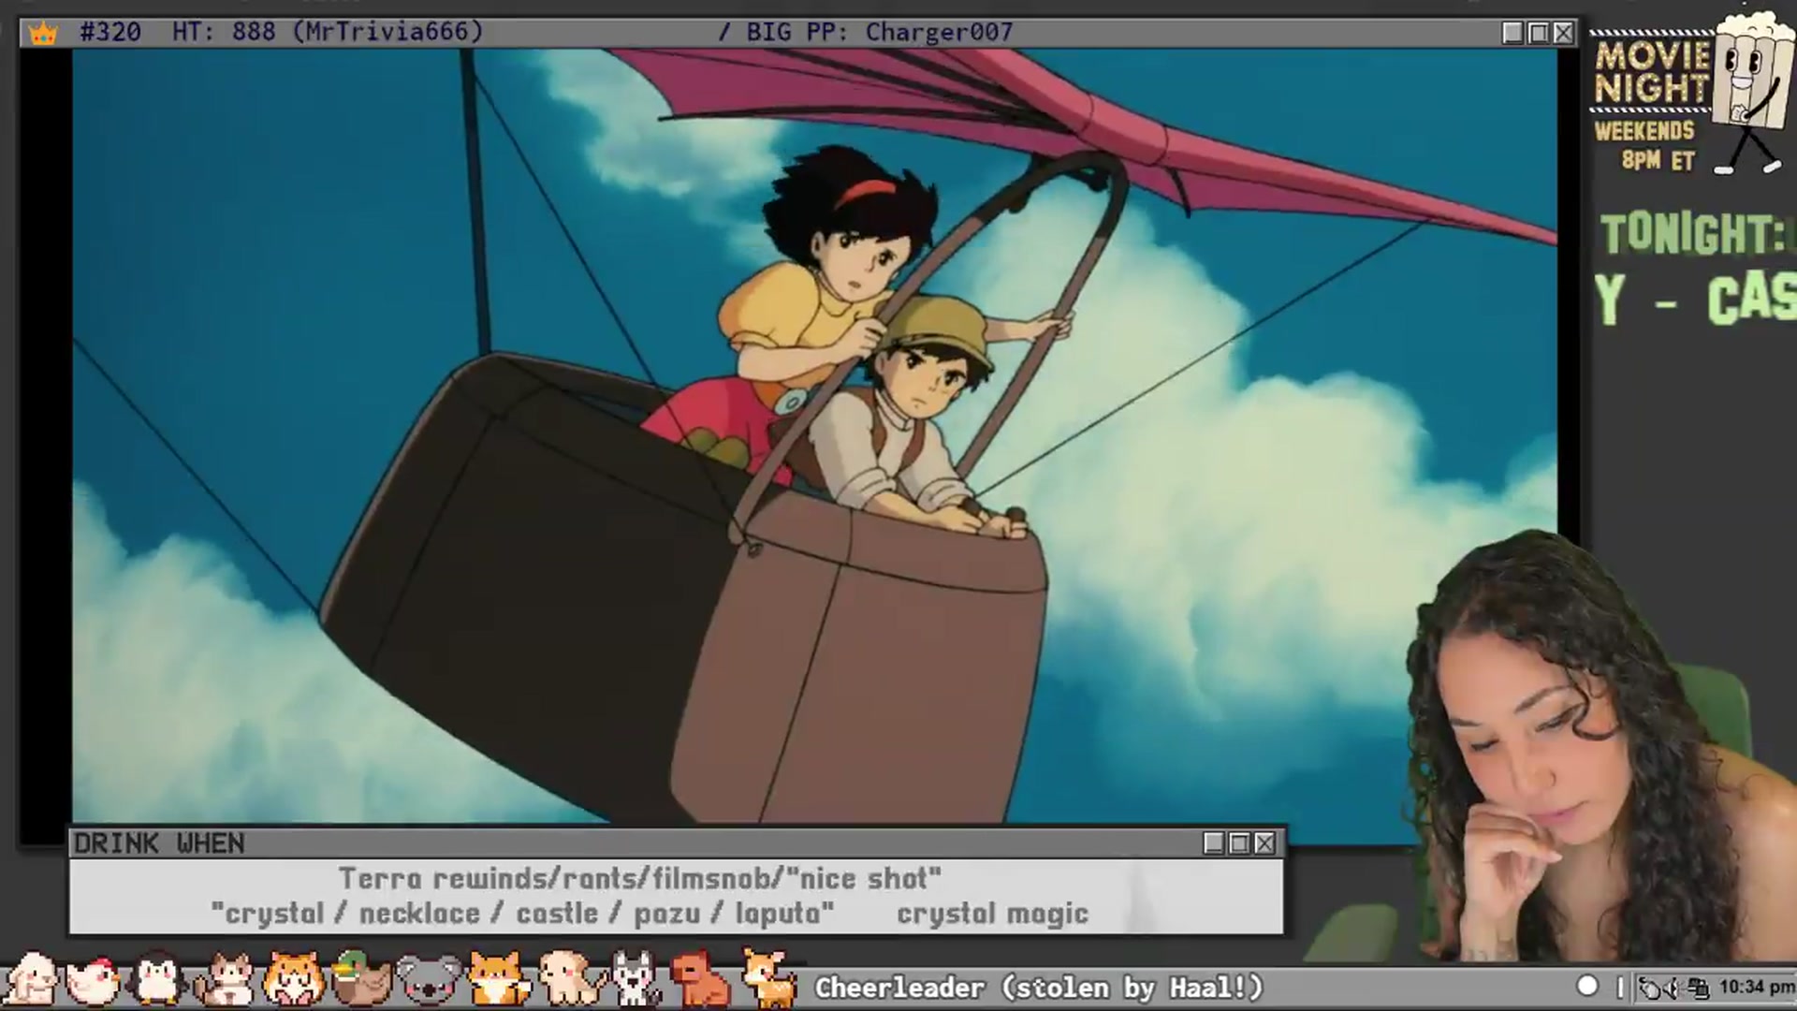This screenshot has height=1011, width=1797.
Task: Click the pixel bunny icon
Action: point(32,979)
